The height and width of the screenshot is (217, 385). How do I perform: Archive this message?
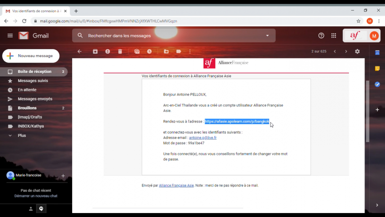[95, 52]
